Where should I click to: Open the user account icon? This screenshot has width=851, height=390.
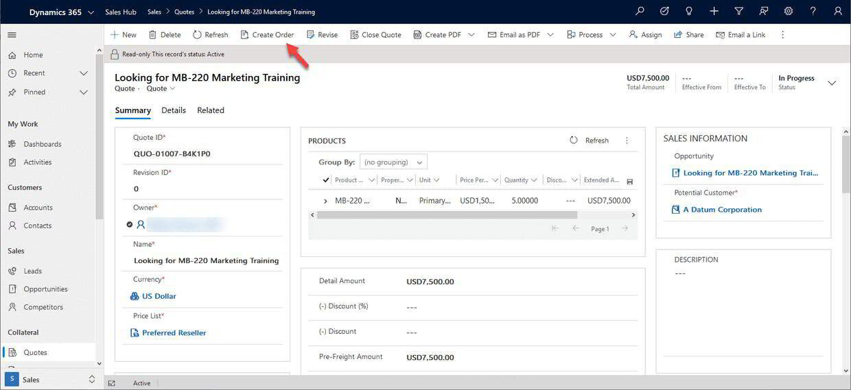point(838,12)
